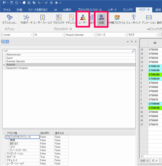
Task: Click the white head-shaped icon in quick access
Action: 24,3
